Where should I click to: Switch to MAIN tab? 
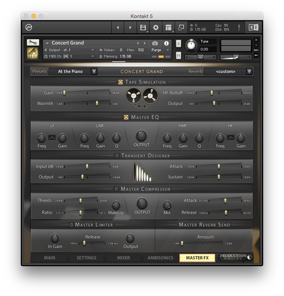coord(50,258)
